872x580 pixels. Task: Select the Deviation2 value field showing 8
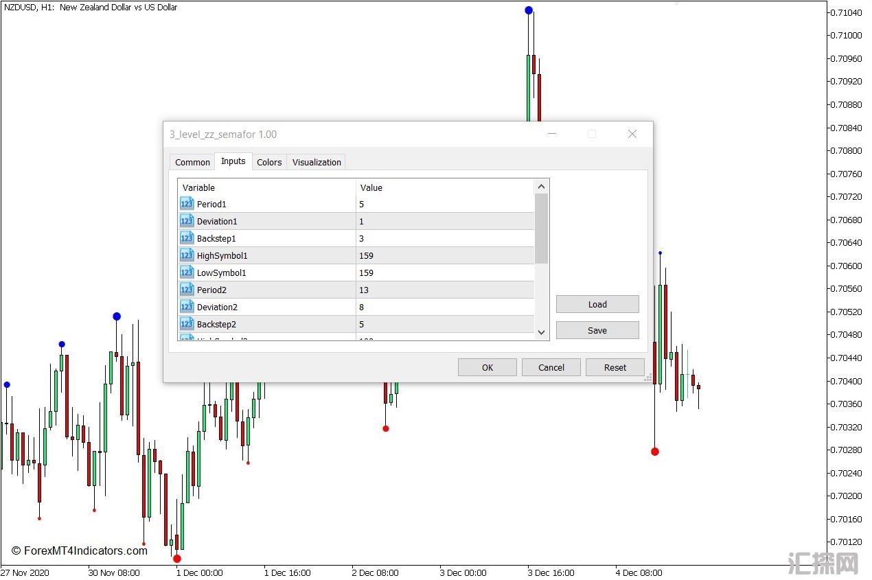point(444,307)
